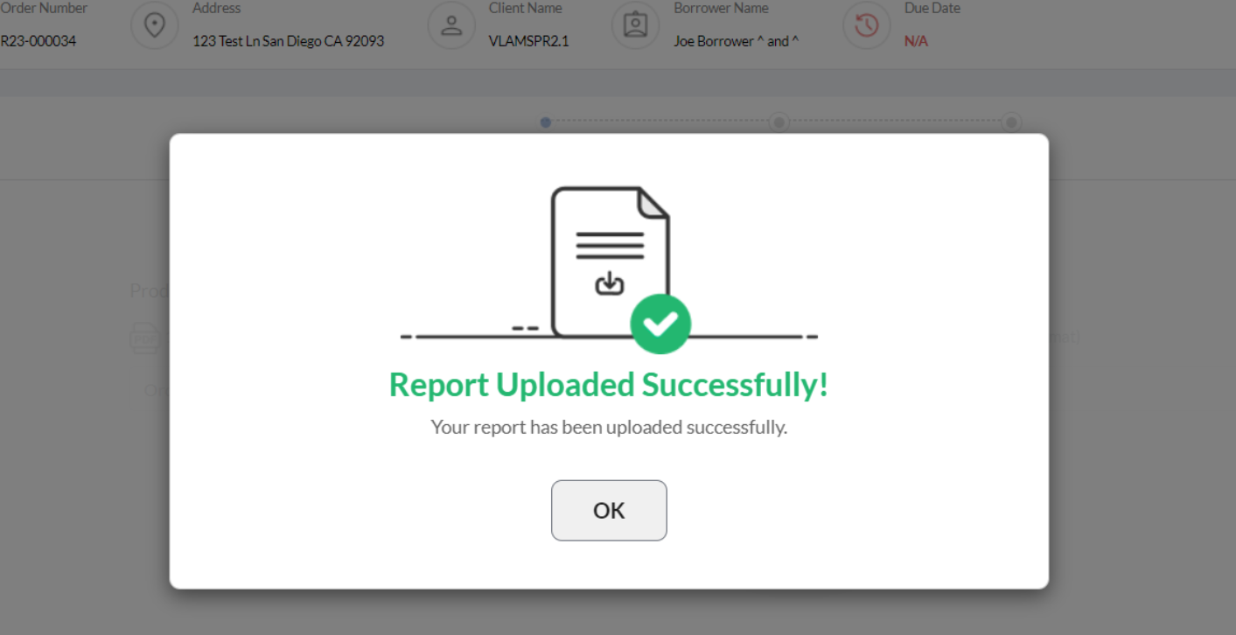Click the 'Client Name' label
The image size is (1236, 635).
click(x=526, y=8)
